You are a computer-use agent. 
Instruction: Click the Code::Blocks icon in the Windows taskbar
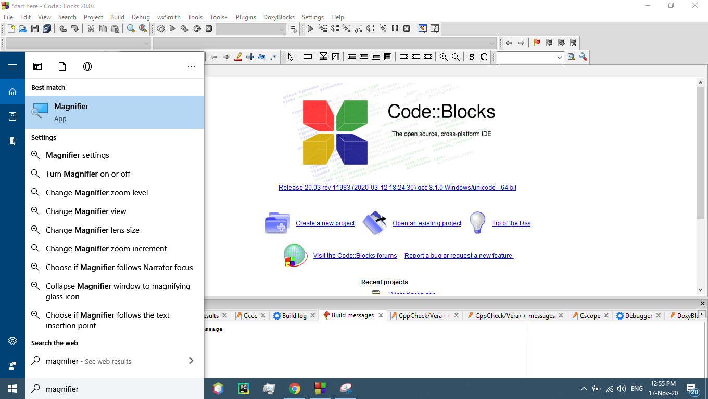click(320, 389)
